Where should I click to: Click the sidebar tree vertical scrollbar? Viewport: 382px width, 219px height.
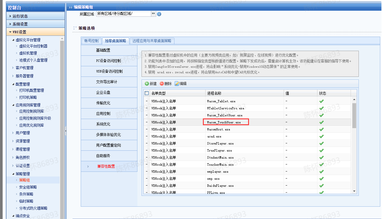coord(62,129)
